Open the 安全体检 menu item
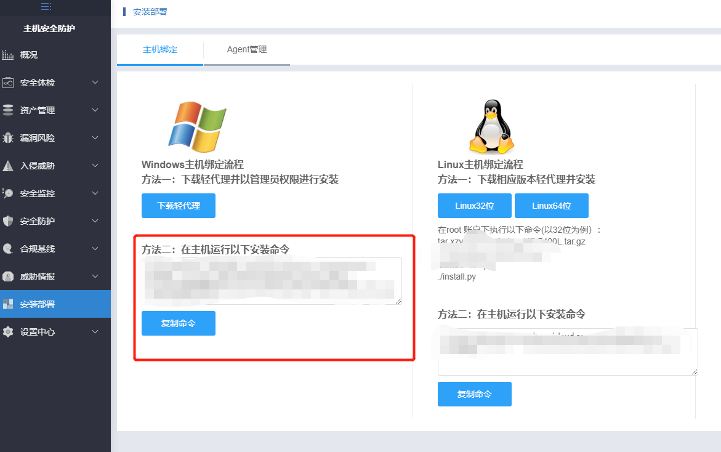This screenshot has width=721, height=452. pos(55,83)
